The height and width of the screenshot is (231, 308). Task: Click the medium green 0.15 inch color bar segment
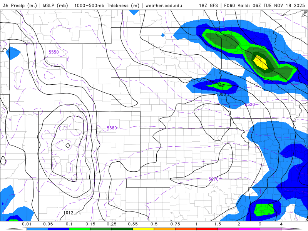pos(101,229)
